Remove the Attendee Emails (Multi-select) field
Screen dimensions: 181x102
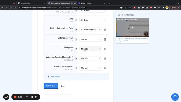point(105,59)
